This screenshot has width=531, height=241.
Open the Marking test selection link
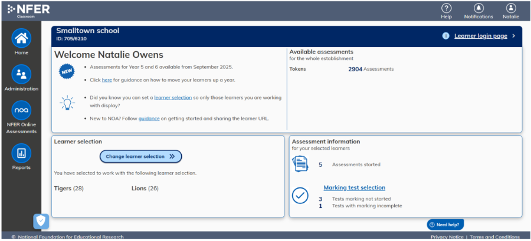[354, 187]
